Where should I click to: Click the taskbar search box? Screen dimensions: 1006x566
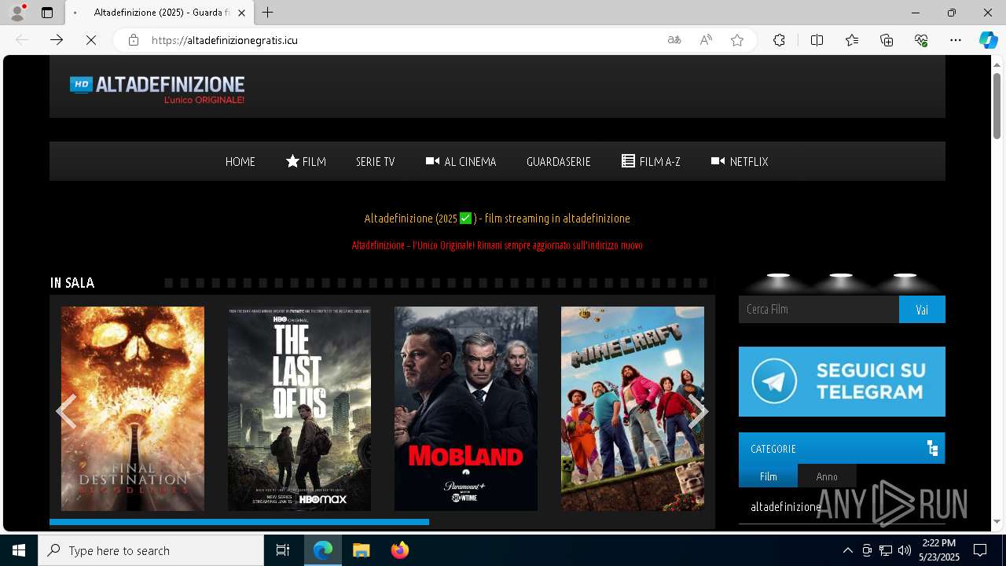click(x=151, y=550)
